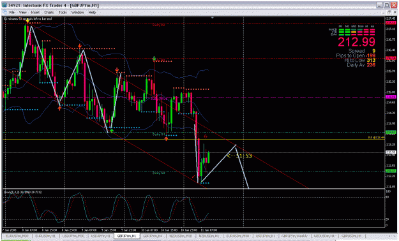399x241 pixels.
Task: Click the Interbank FX Trader title bar icon
Action: 4,5
